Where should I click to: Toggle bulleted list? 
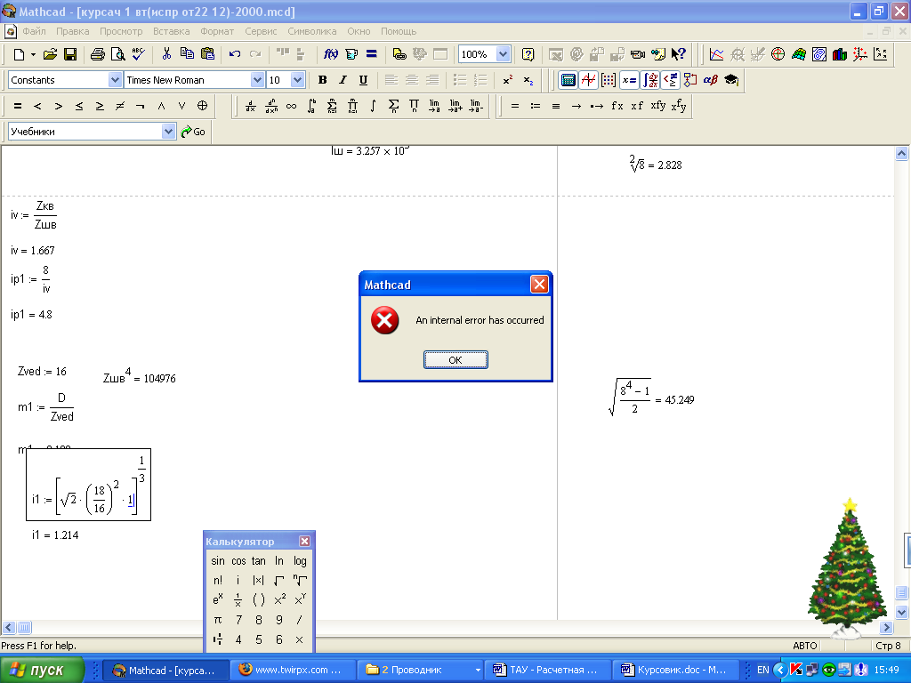pyautogui.click(x=460, y=80)
